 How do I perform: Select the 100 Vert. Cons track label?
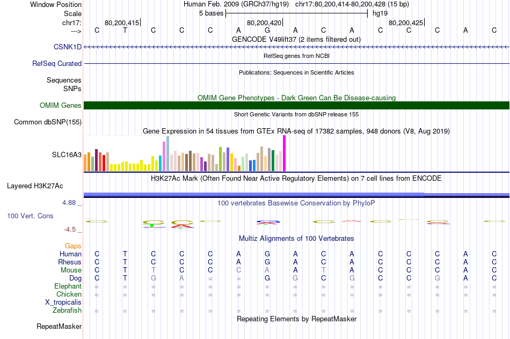coord(30,216)
